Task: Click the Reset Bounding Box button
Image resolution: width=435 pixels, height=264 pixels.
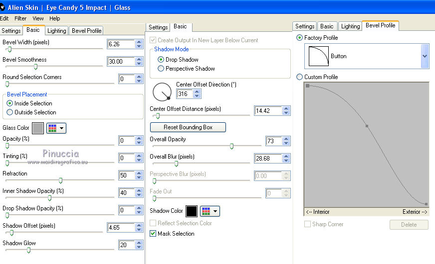Action: coord(188,127)
